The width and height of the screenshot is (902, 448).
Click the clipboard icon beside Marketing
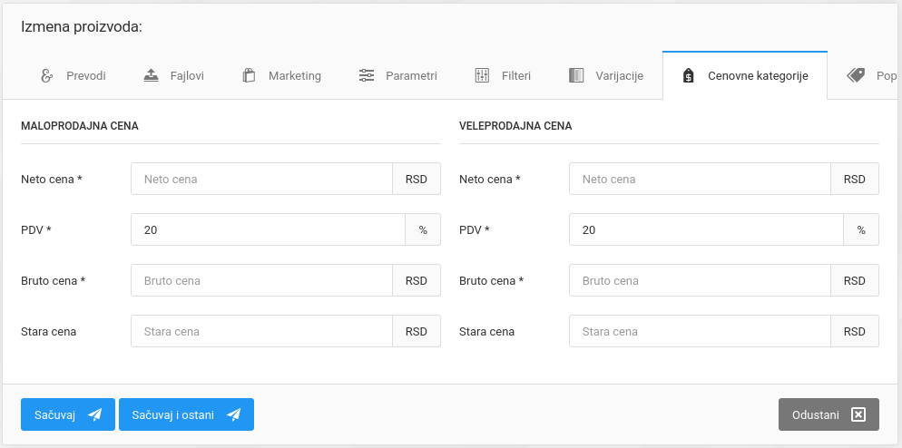click(x=249, y=76)
